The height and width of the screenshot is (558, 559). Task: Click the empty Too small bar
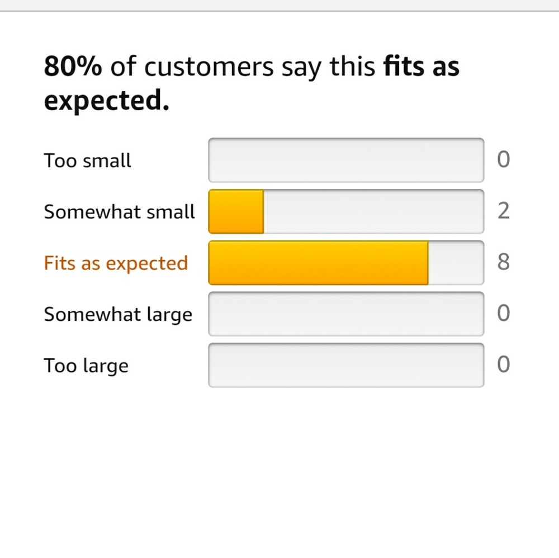coord(345,160)
